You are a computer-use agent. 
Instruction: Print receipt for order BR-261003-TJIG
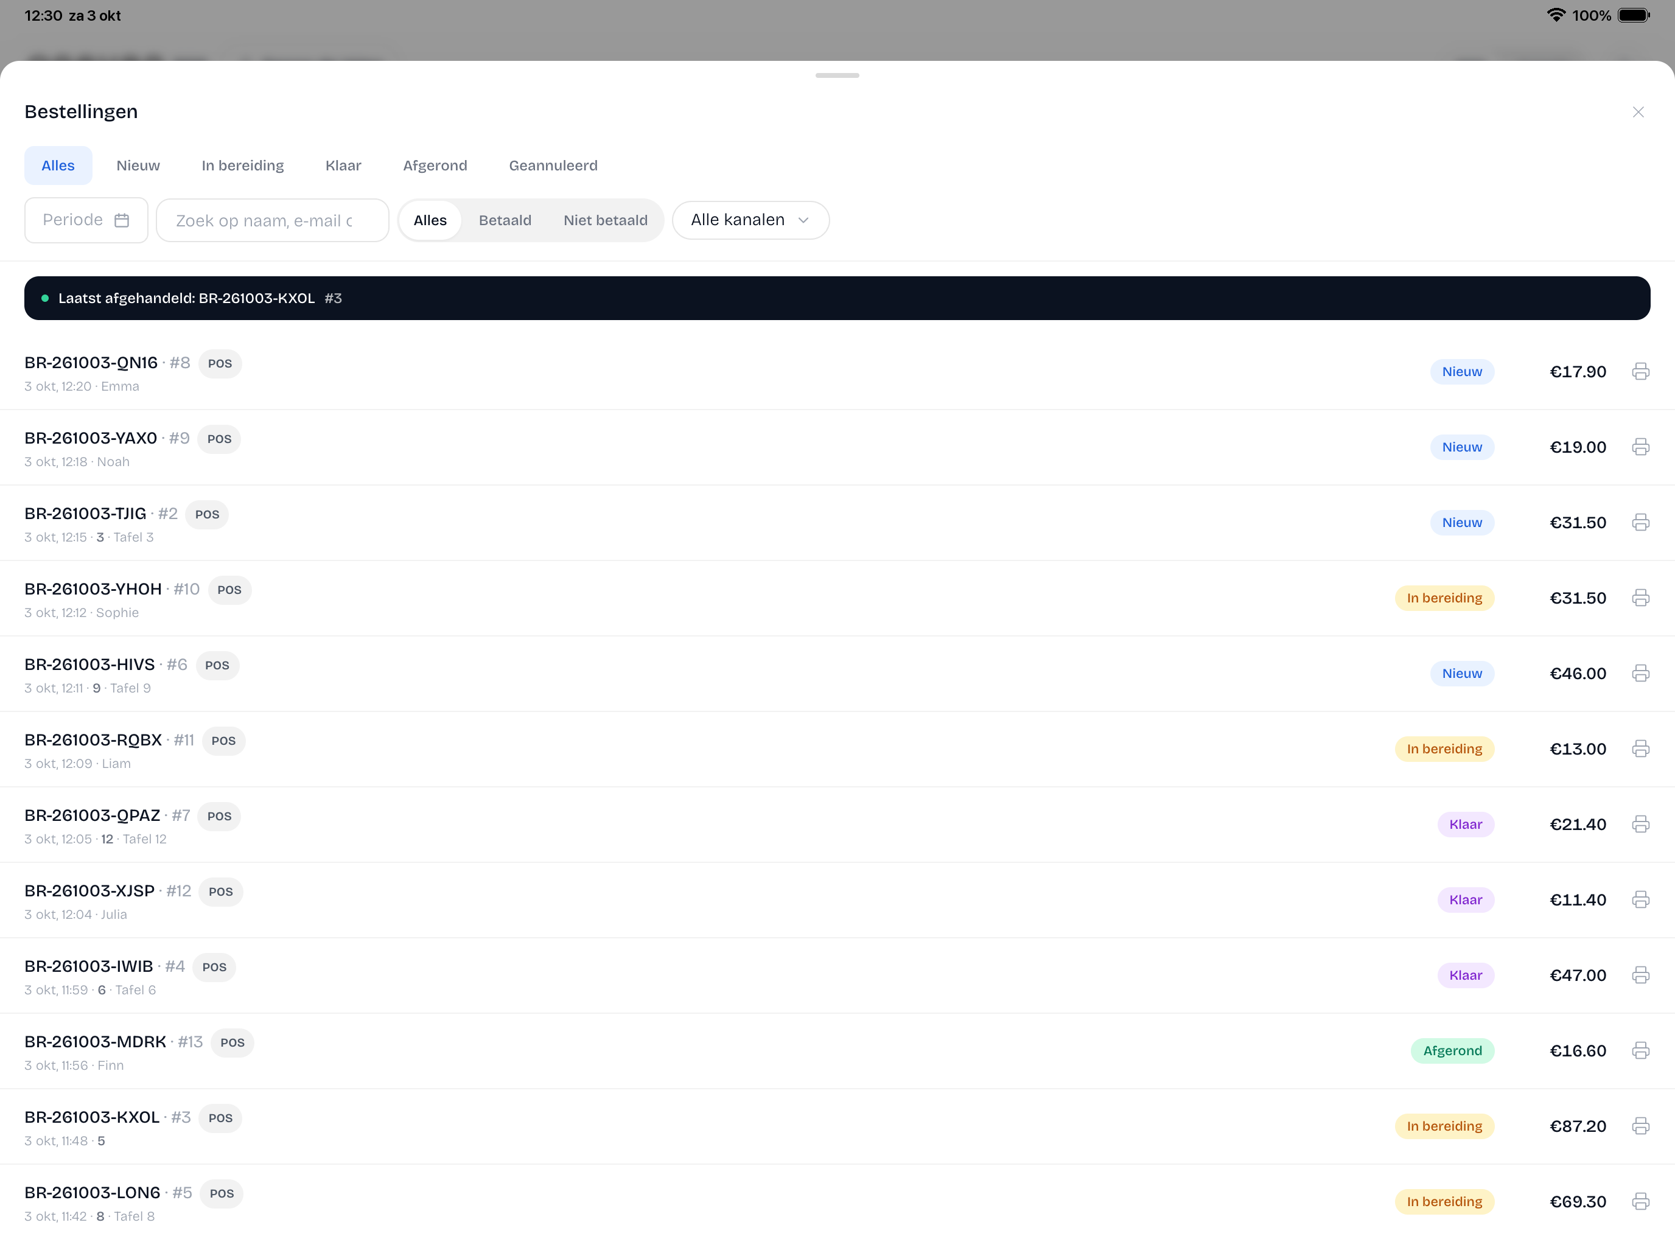tap(1640, 522)
